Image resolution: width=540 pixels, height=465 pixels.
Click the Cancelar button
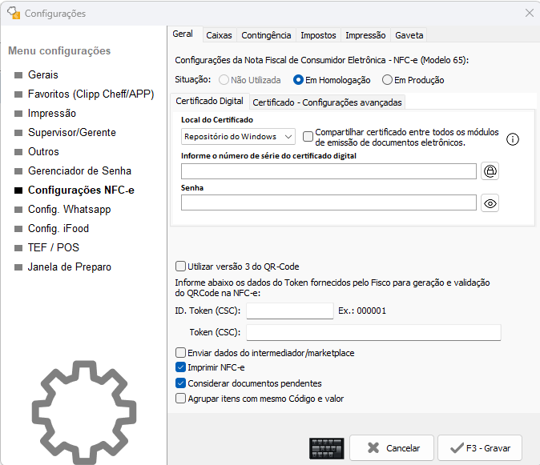[391, 448]
